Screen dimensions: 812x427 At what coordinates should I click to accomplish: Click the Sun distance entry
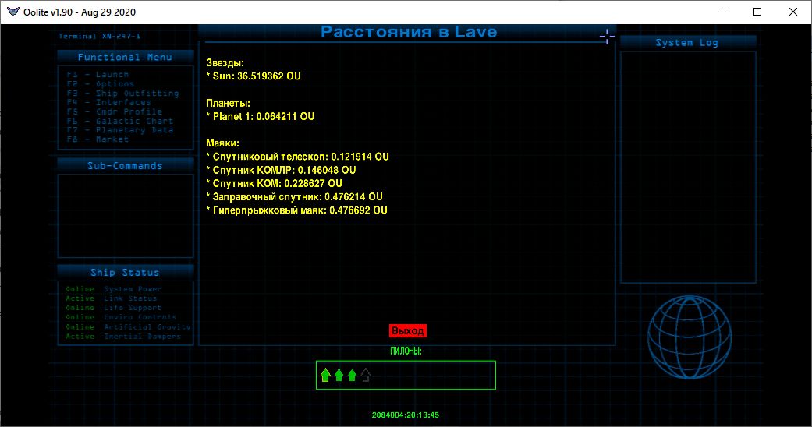tap(253, 76)
